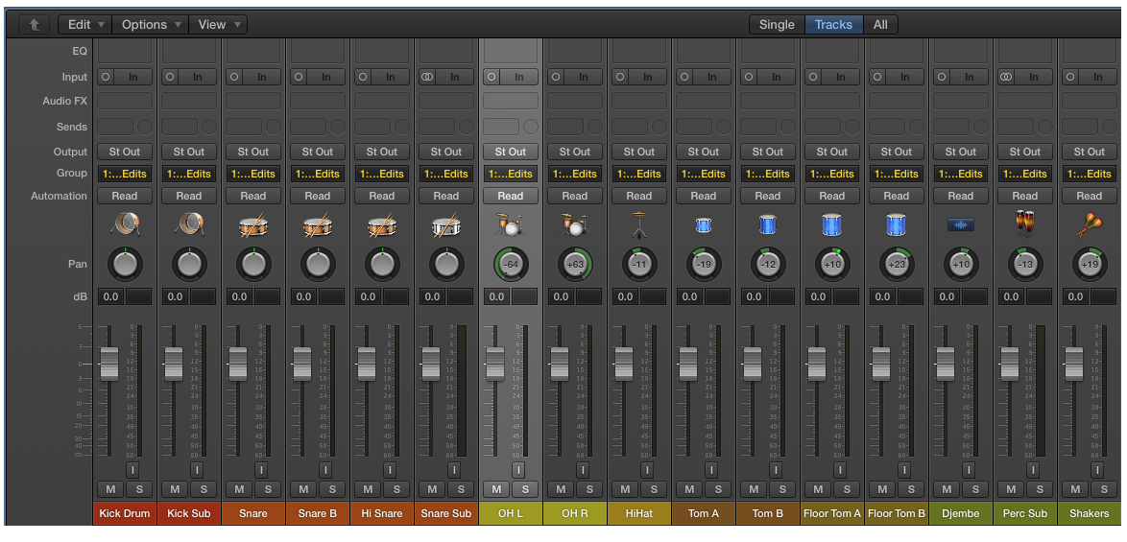
Task: Click the dB value field on Snare Sub
Action: 432,296
